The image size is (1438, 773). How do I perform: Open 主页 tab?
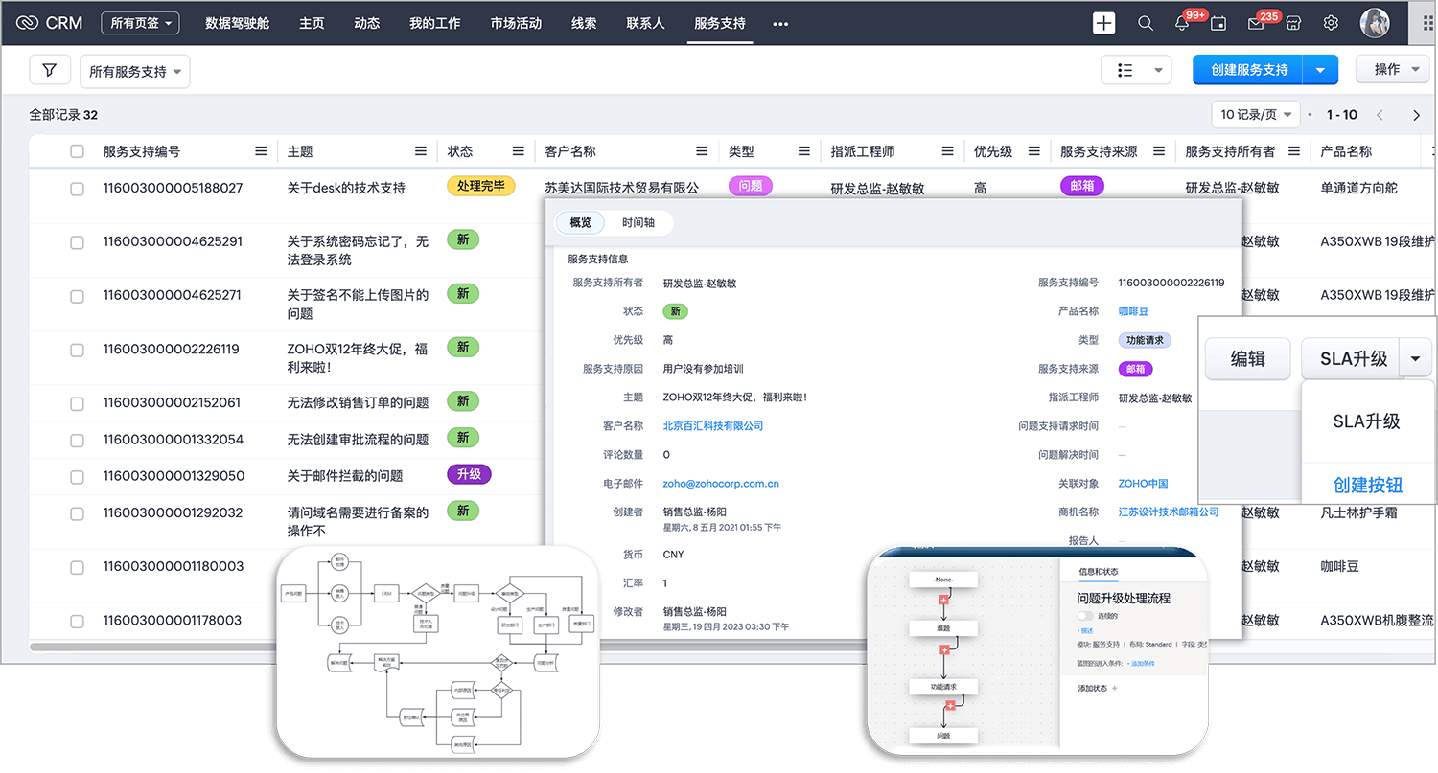click(312, 23)
